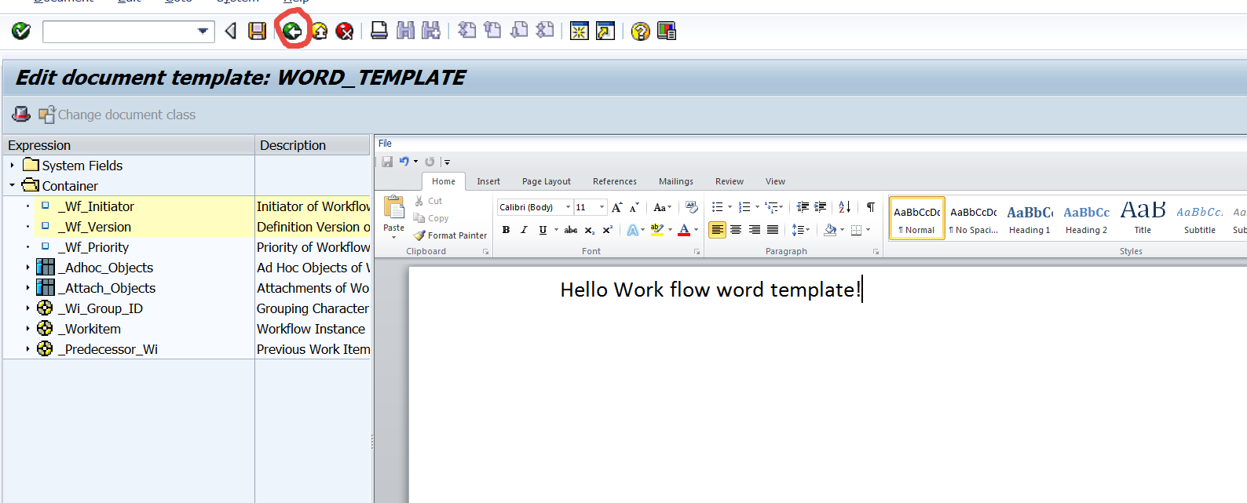Image resolution: width=1247 pixels, height=503 pixels.
Task: Click the SAP Print icon
Action: click(379, 31)
